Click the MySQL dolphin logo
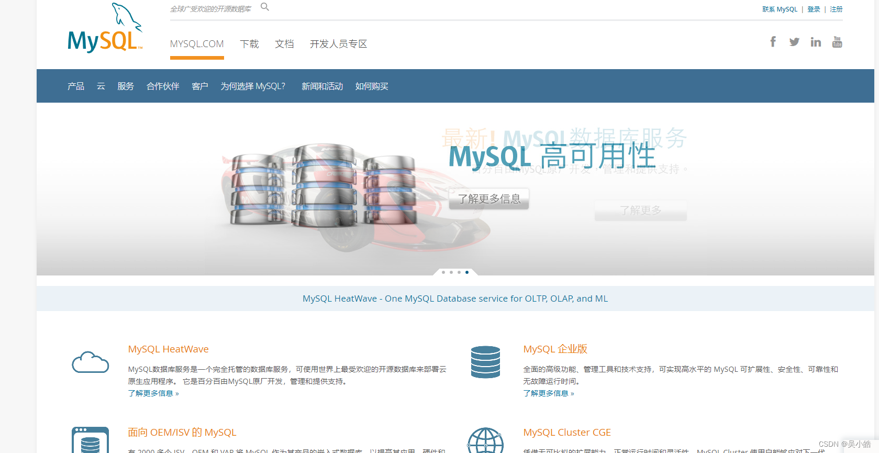 (105, 28)
